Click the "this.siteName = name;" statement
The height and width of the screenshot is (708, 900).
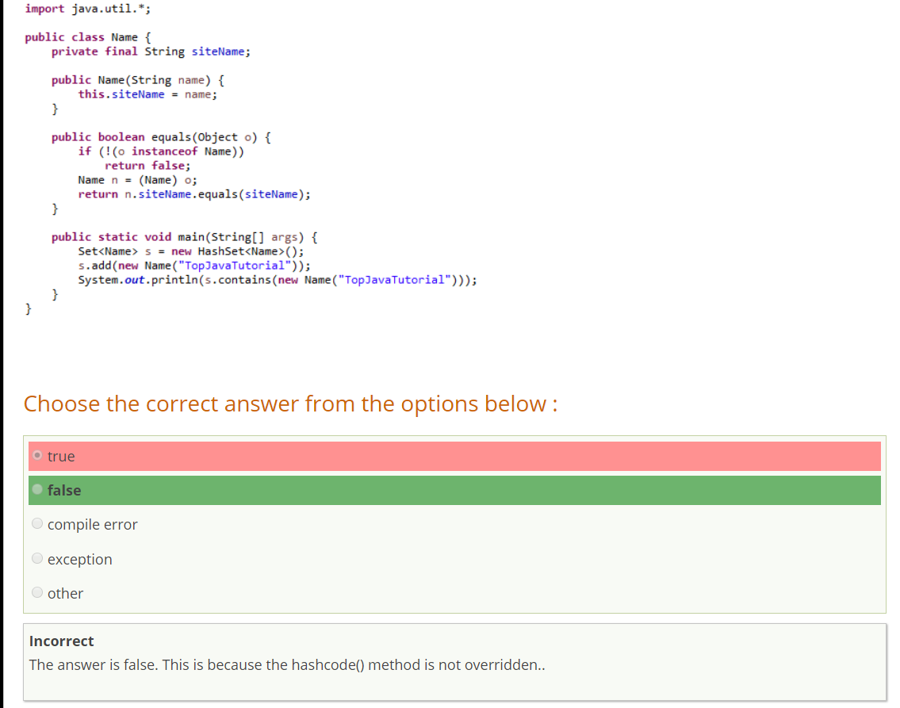(x=147, y=94)
